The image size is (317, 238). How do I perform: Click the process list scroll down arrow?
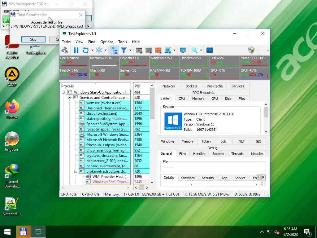tap(152, 182)
